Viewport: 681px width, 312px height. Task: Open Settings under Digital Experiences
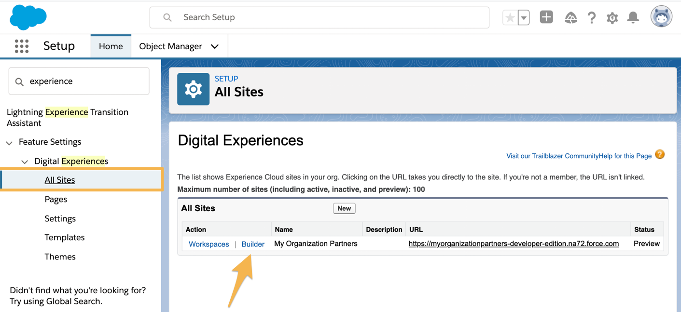point(60,218)
